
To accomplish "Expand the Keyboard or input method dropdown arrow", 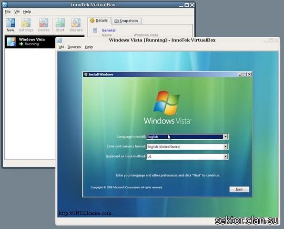I will pos(225,156).
